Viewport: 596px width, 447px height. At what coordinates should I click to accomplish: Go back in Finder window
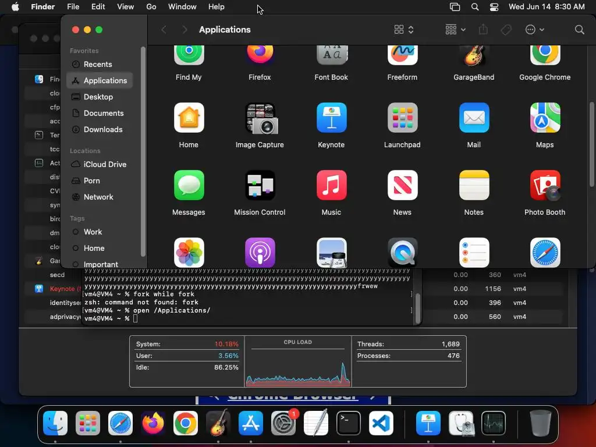[x=164, y=30]
